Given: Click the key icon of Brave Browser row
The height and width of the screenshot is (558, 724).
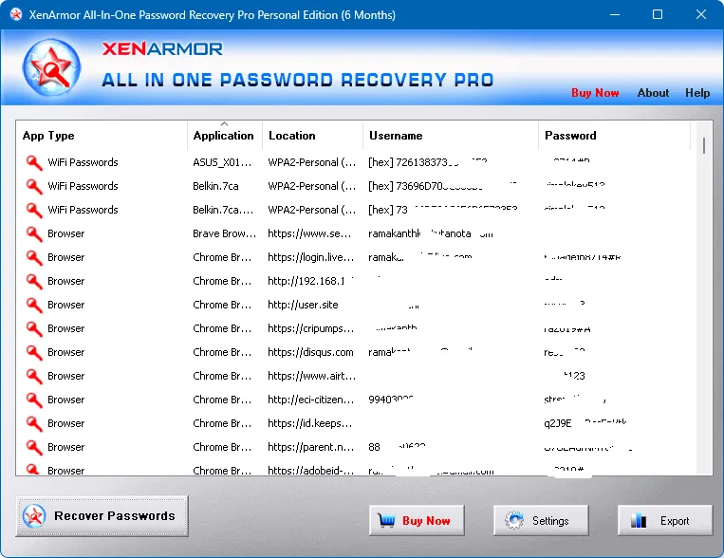Looking at the screenshot, I should tap(34, 233).
